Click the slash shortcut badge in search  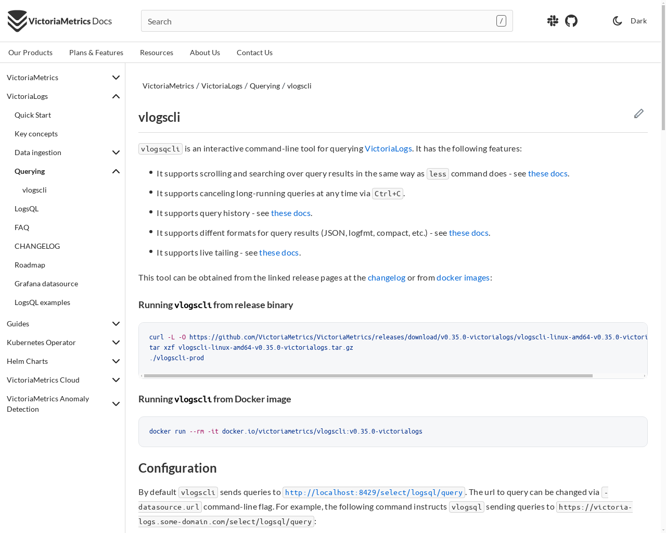501,21
